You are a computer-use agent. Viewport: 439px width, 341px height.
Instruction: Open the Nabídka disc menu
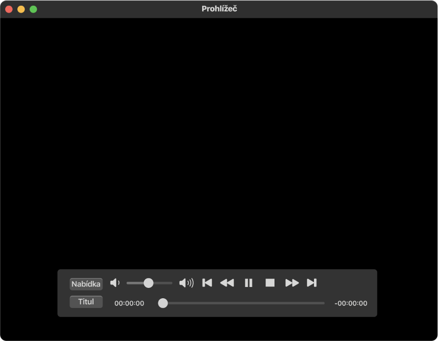click(86, 284)
